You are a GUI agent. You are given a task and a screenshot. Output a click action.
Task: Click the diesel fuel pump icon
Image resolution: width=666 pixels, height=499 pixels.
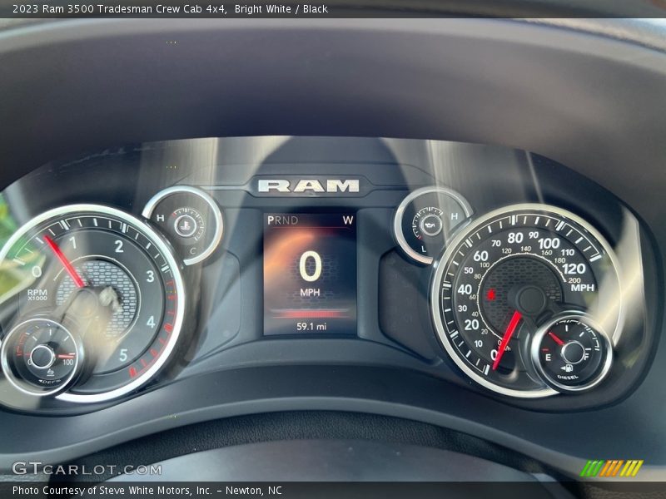coord(568,368)
